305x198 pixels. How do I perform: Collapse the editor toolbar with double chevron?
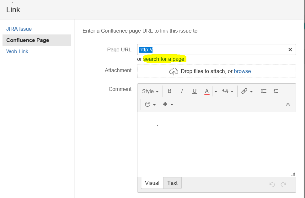(288, 104)
